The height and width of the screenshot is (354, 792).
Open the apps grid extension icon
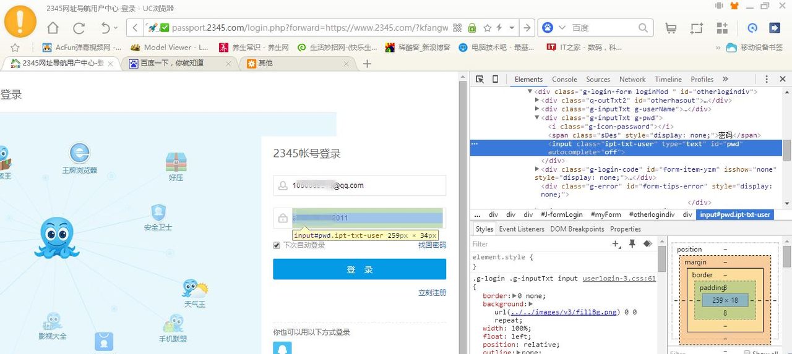[x=722, y=28]
